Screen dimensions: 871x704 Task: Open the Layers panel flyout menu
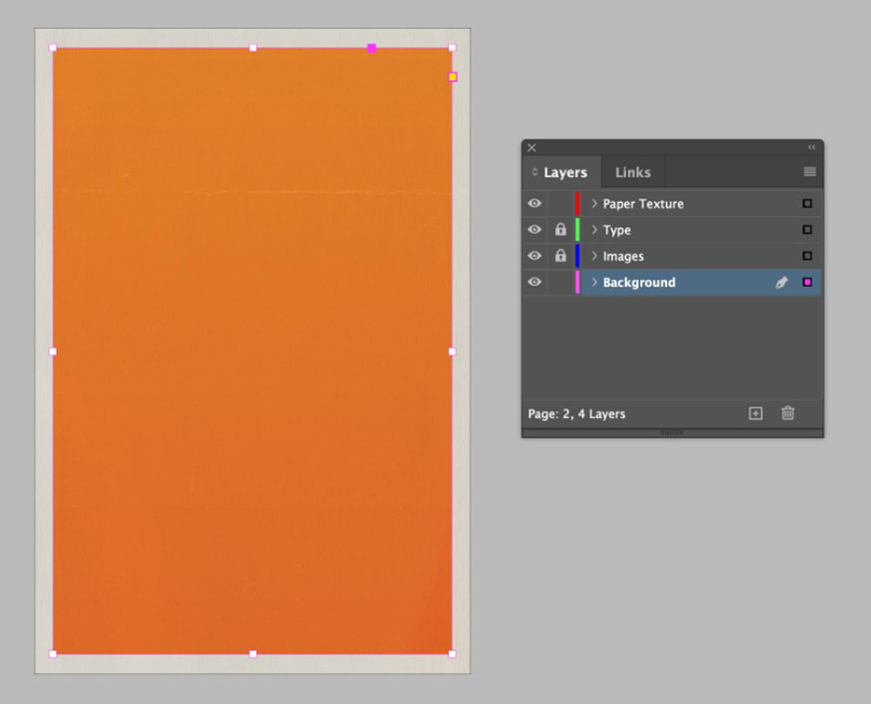pyautogui.click(x=809, y=171)
